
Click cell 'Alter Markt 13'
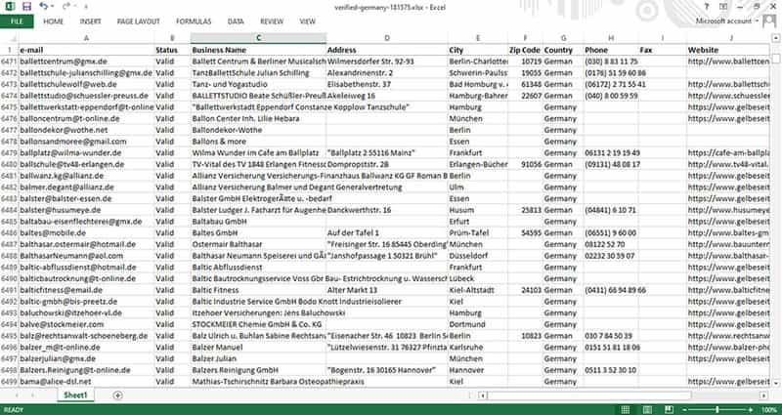click(x=387, y=290)
